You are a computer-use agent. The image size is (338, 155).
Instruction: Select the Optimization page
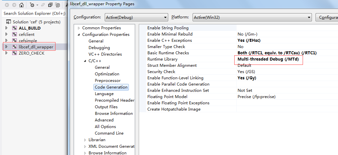pyautogui.click(x=107, y=74)
